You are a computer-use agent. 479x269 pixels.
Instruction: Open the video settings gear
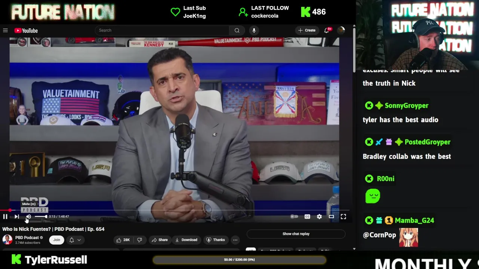(319, 216)
